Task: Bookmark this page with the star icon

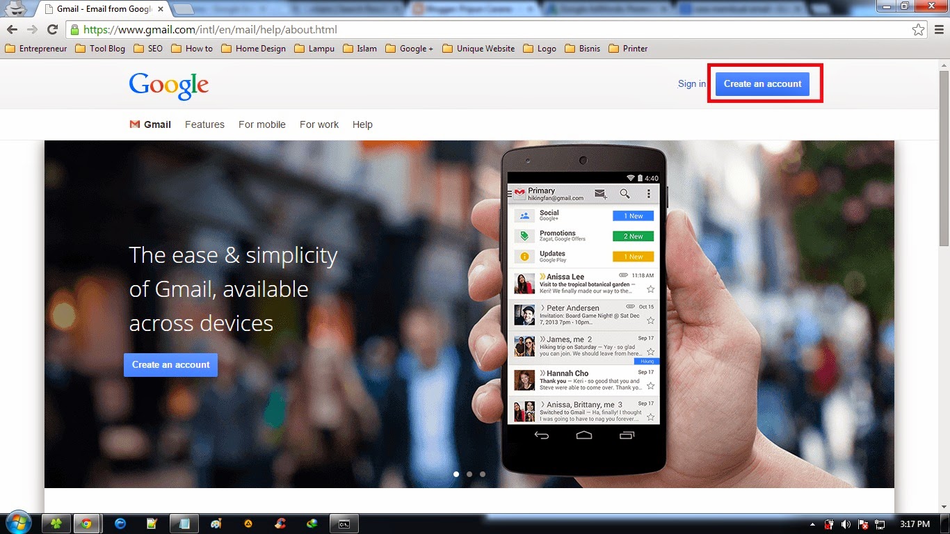Action: point(919,30)
